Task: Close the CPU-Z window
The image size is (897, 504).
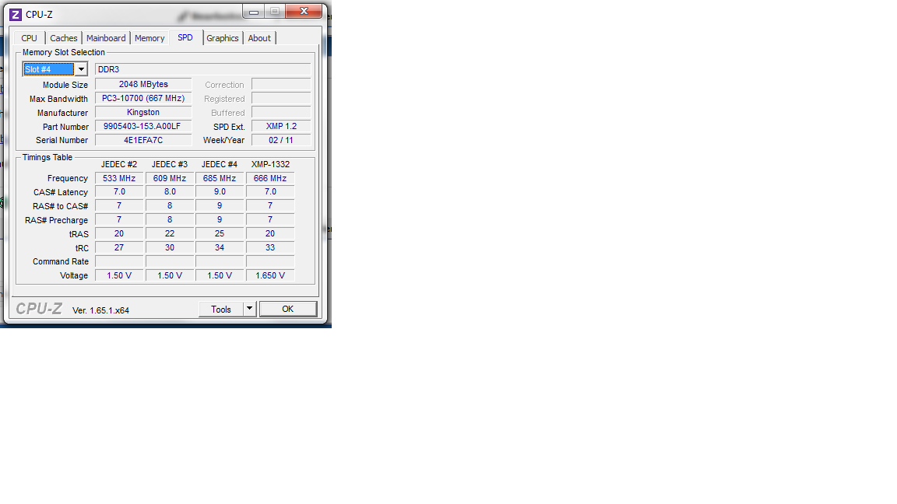Action: click(x=304, y=12)
